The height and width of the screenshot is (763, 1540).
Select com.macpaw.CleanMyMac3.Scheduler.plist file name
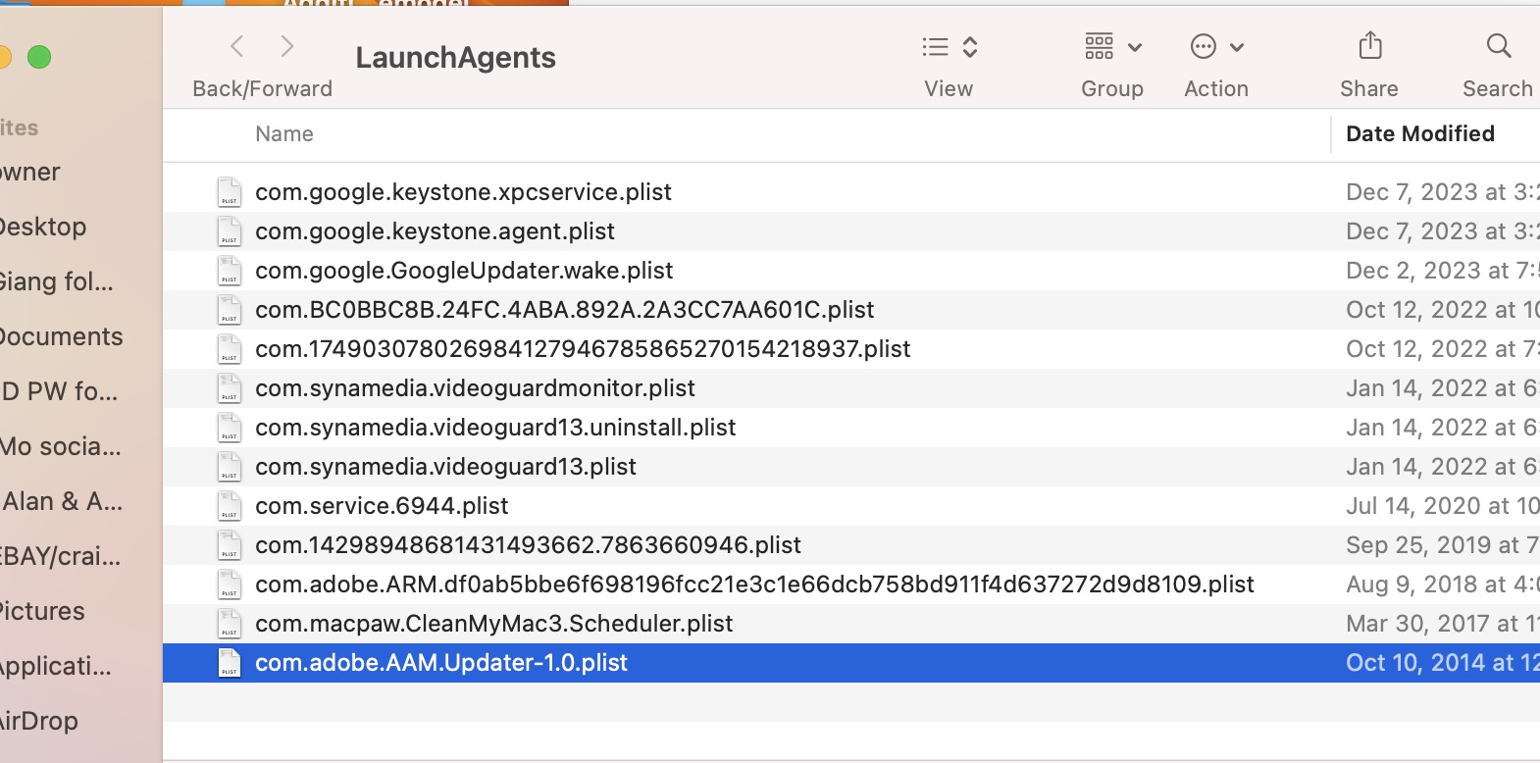(x=493, y=624)
